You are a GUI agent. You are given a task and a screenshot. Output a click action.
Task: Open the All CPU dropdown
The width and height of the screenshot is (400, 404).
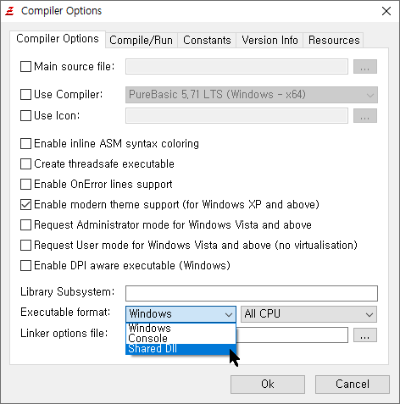[x=308, y=314]
